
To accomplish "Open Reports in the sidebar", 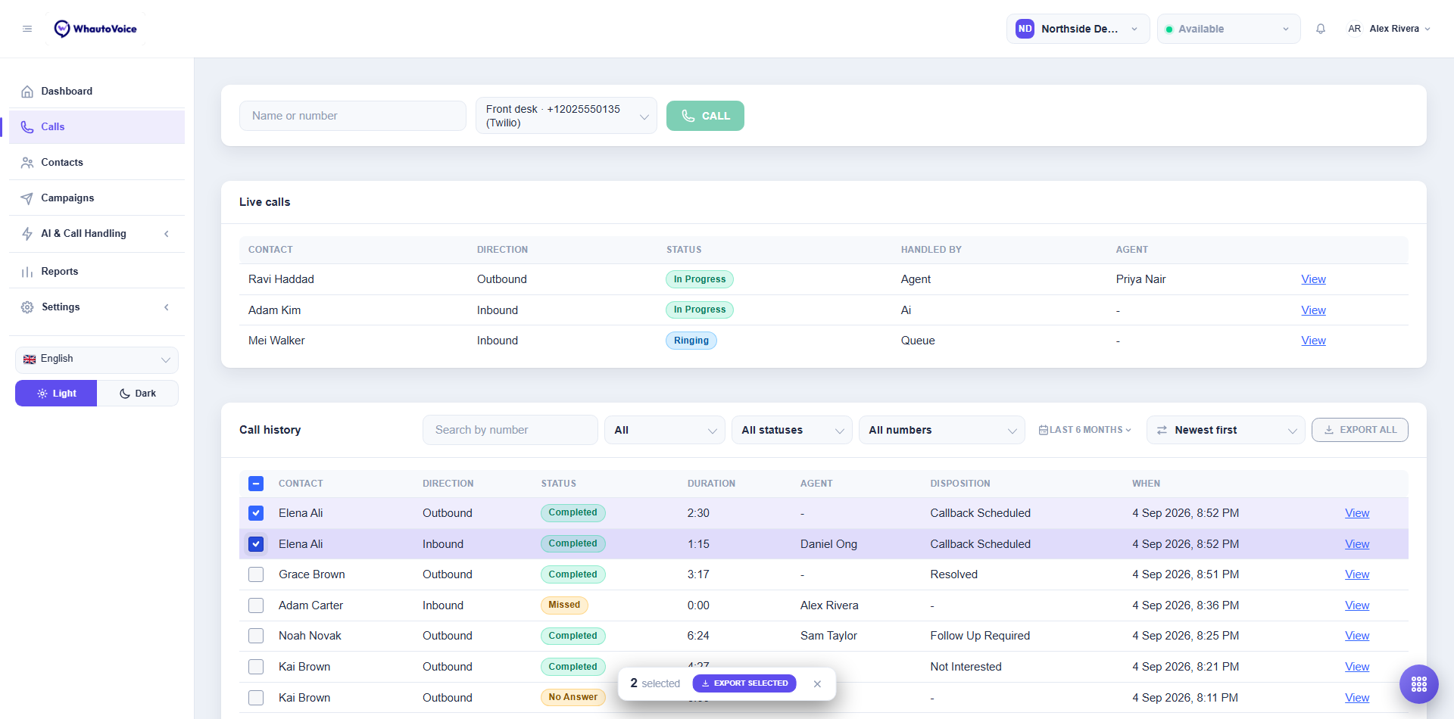I will click(97, 272).
